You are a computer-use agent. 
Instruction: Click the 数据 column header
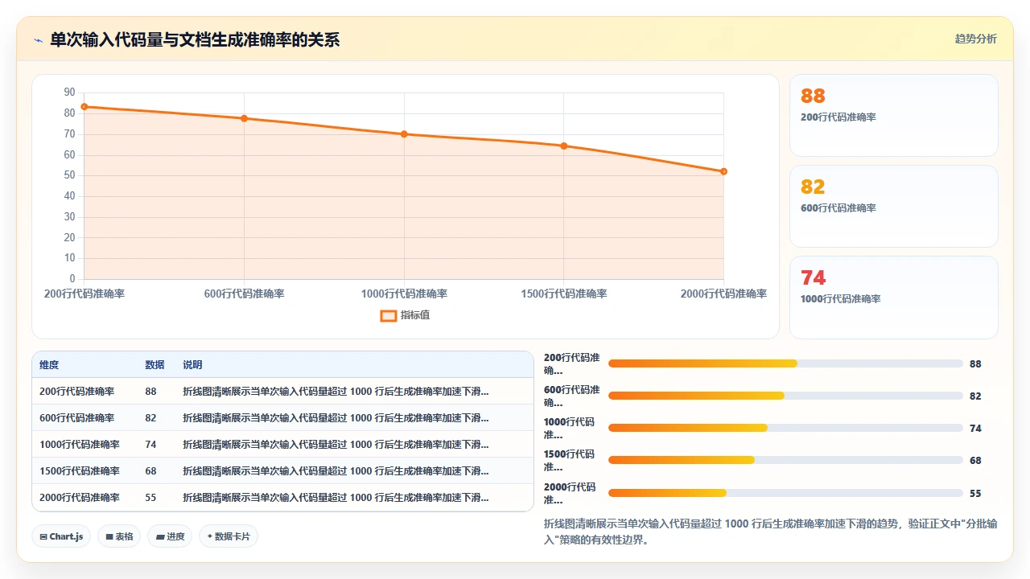tap(154, 365)
